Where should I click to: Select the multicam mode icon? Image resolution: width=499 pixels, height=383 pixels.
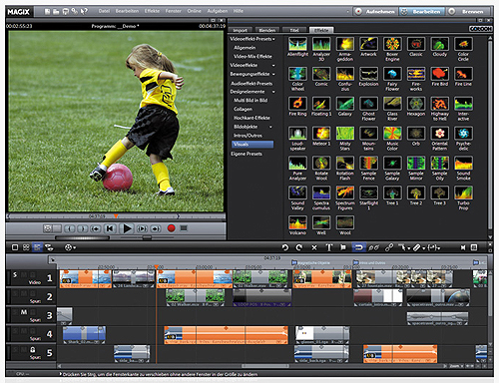tap(49, 247)
